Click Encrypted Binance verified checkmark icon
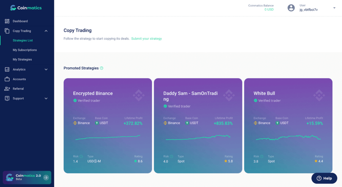The width and height of the screenshot is (342, 187). [75, 100]
